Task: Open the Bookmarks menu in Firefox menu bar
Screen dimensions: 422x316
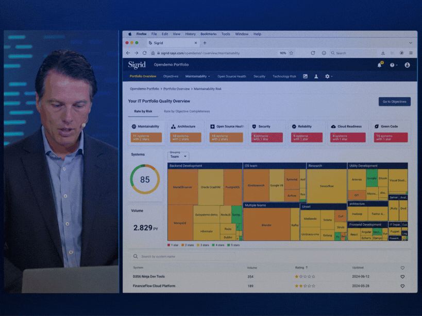Action: pyautogui.click(x=208, y=34)
